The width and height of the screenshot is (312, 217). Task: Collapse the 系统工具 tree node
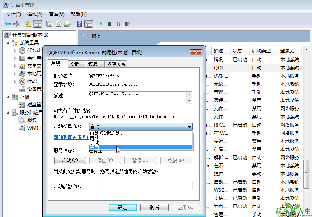pos(8,43)
